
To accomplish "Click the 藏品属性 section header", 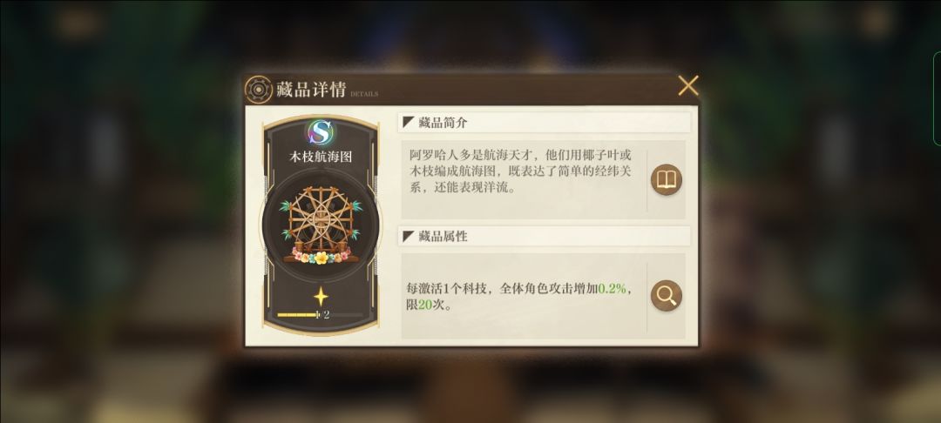I will point(545,236).
